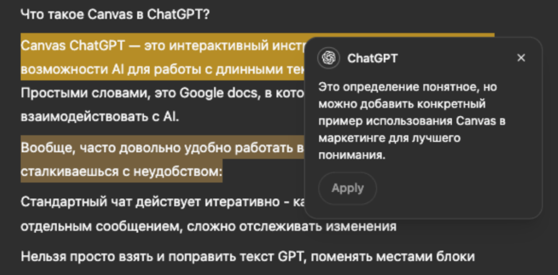Viewport: 558px width, 275px height.
Task: Click the line 'Стандартный чат действует итеративно'
Action: pyautogui.click(x=162, y=202)
